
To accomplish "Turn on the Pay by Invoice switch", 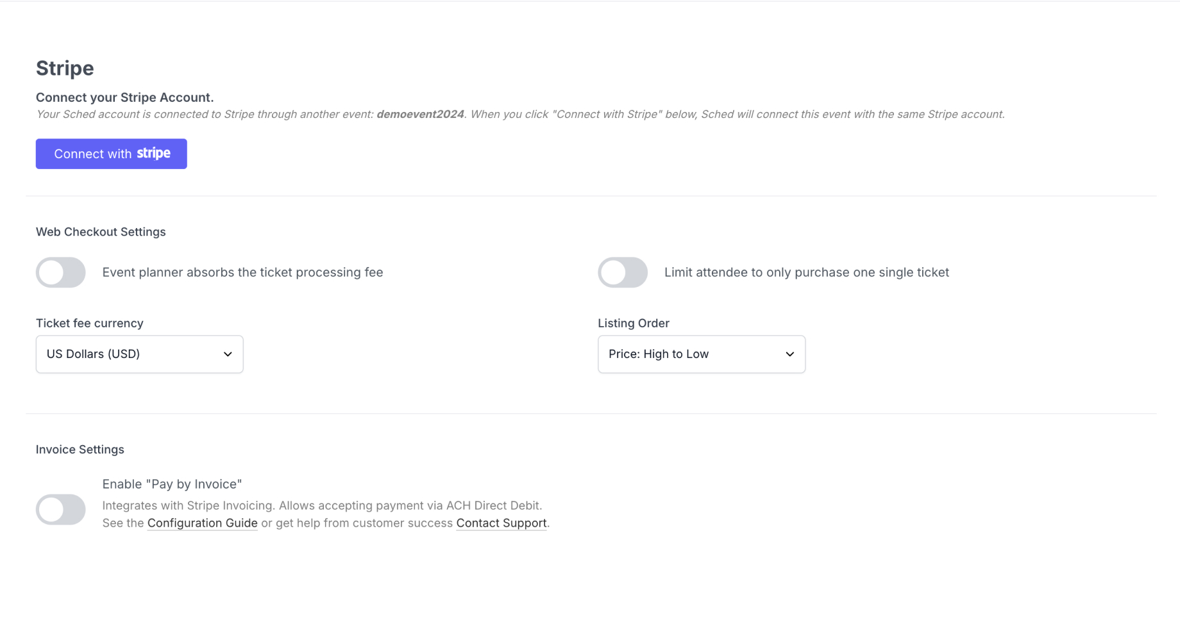I will pos(61,509).
